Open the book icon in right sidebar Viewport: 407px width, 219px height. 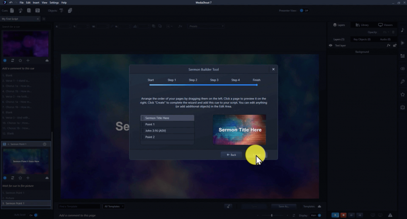coord(403,107)
